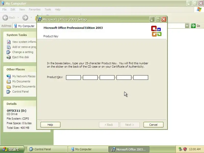This screenshot has width=204, height=153.
Task: Open the Change a setting link
Action: [x=23, y=52]
